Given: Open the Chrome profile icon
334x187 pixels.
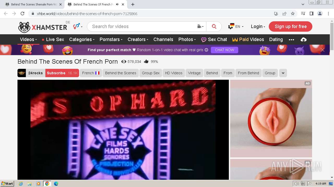Looking at the screenshot, I should click(320, 14).
